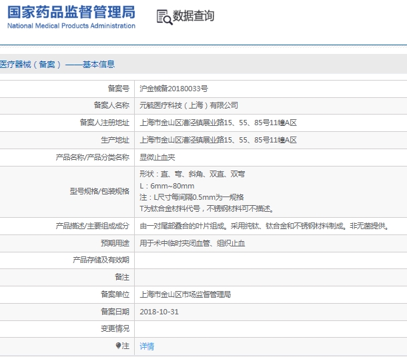Select the 产品名称/产品分类名称 label
407x361 pixels.
coord(92,157)
